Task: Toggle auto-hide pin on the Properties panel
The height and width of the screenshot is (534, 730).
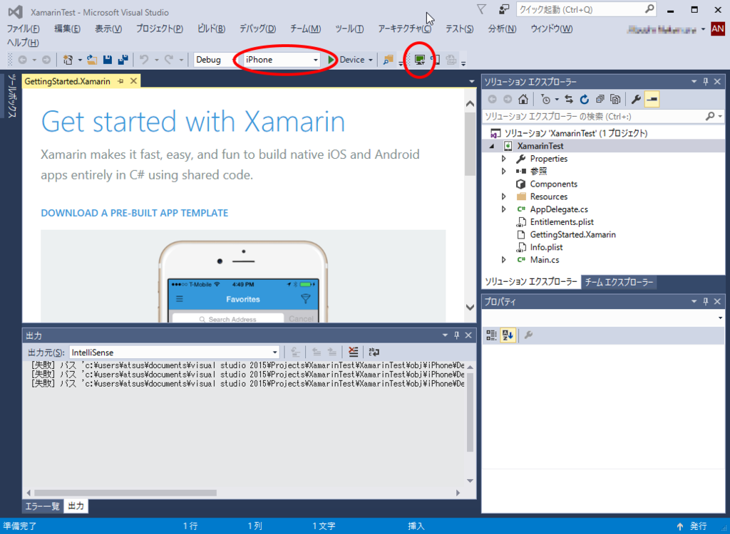Action: 705,301
